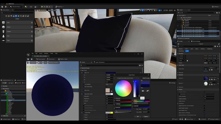Choose the Cylinder actor in Place Actors
The width and height of the screenshot is (221, 124).
(x=17, y=31)
